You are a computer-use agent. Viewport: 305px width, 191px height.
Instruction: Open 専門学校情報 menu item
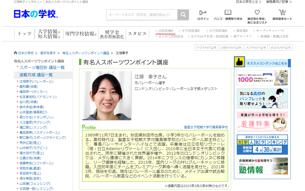pyautogui.click(x=81, y=34)
